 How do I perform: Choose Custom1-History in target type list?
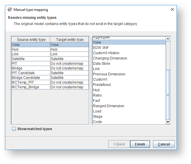[x=129, y=53]
